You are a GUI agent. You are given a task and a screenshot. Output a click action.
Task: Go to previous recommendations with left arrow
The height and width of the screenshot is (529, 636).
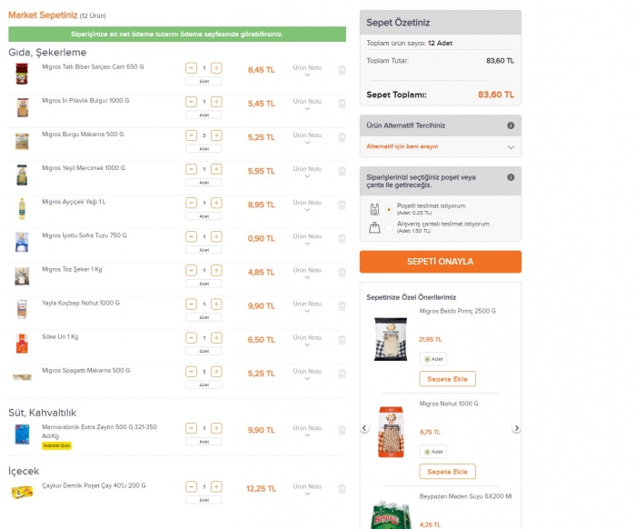(364, 428)
